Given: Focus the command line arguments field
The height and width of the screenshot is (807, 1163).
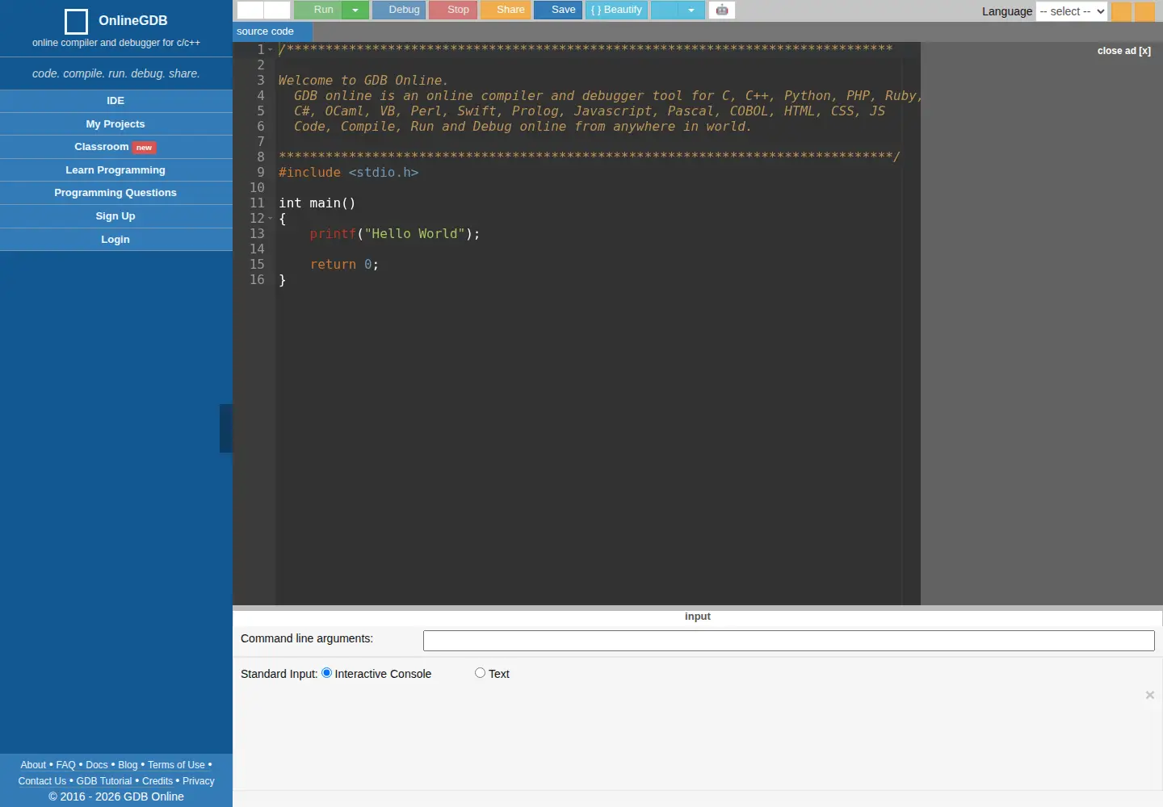Looking at the screenshot, I should point(789,641).
